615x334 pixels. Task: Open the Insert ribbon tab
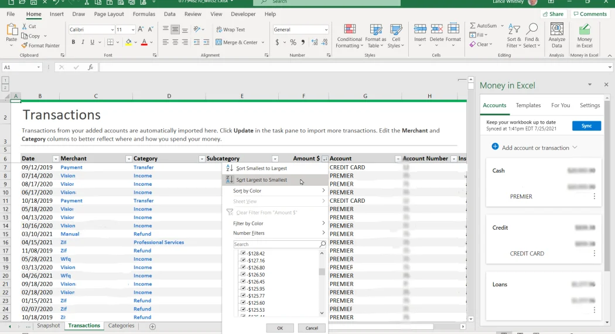point(56,13)
